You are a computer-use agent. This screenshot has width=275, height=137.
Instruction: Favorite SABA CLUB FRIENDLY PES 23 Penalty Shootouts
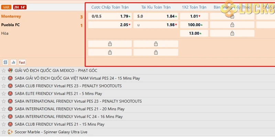pos(3,86)
